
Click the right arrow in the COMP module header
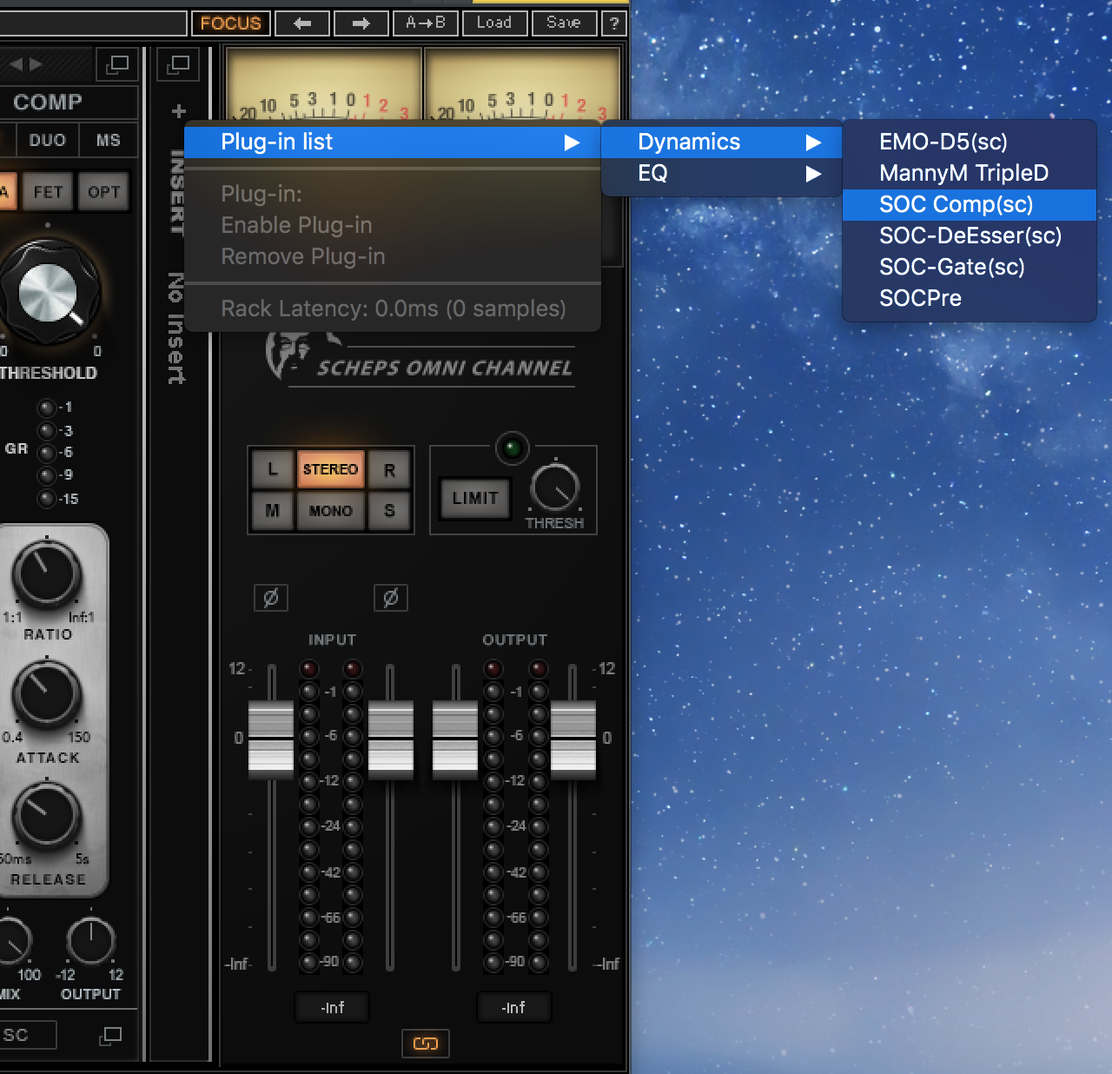coord(36,64)
